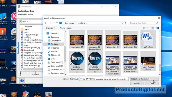
Task: Select aa.jpg in Nero disc list
Action: pos(25,45)
